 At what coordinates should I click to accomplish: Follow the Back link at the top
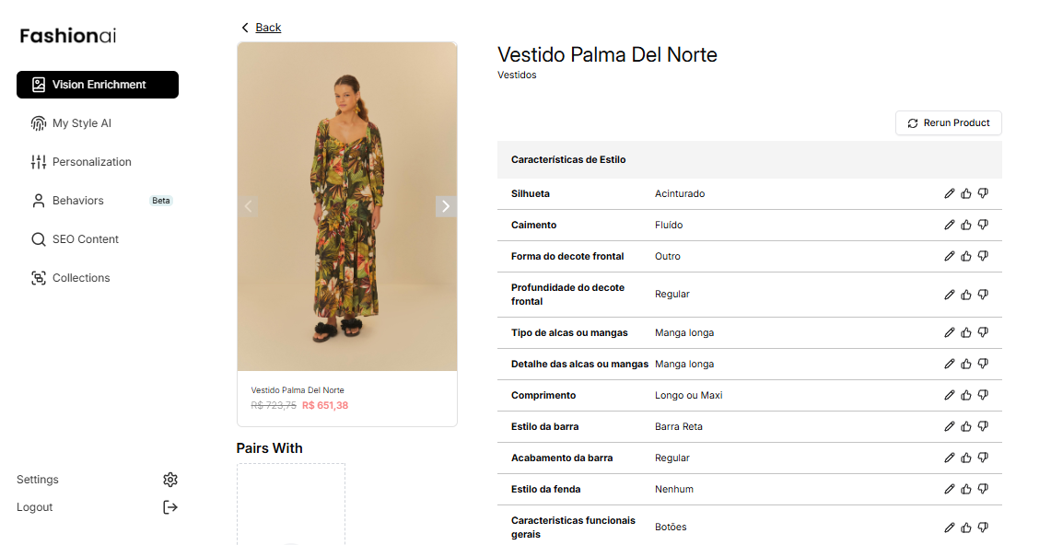coord(266,28)
